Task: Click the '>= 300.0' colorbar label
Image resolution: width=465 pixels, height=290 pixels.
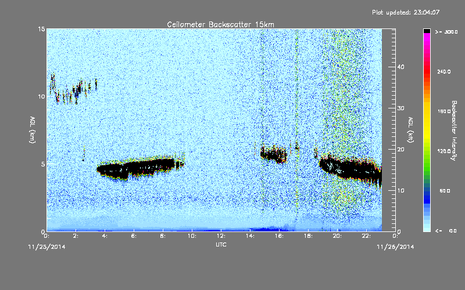Action: [446, 32]
